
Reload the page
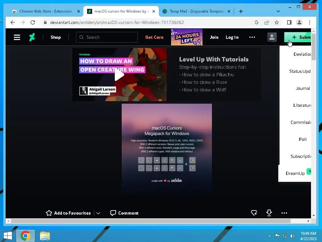point(33,22)
